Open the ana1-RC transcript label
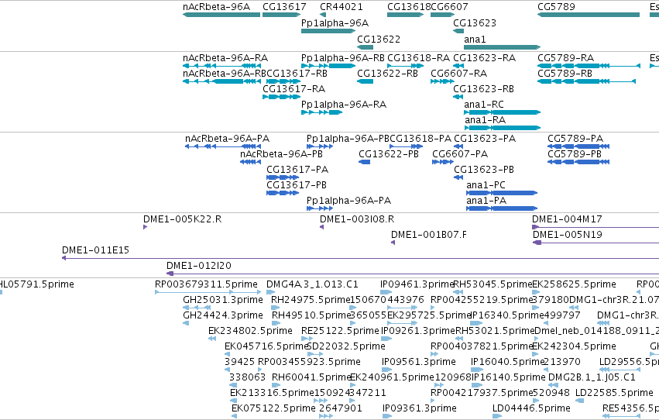The image size is (659, 420). [483, 105]
